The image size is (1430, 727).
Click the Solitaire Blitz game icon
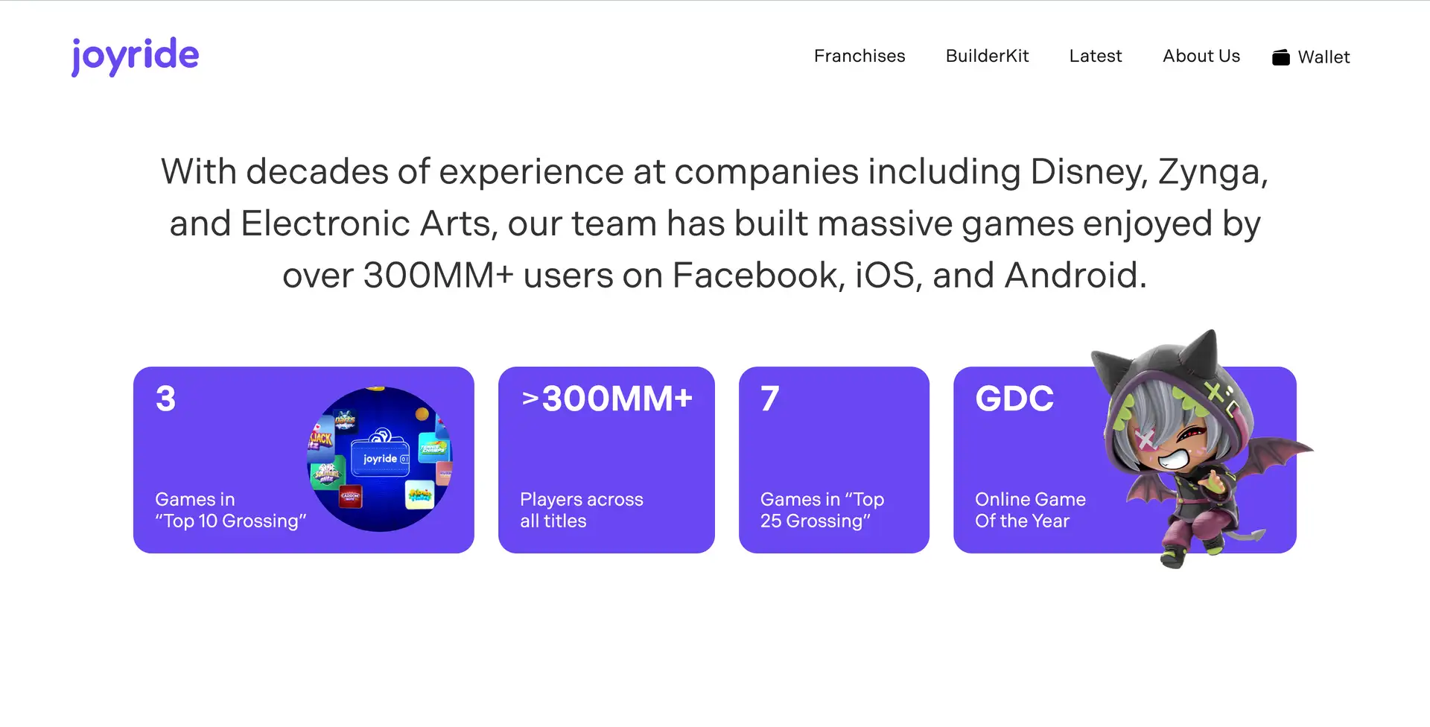[x=326, y=474]
